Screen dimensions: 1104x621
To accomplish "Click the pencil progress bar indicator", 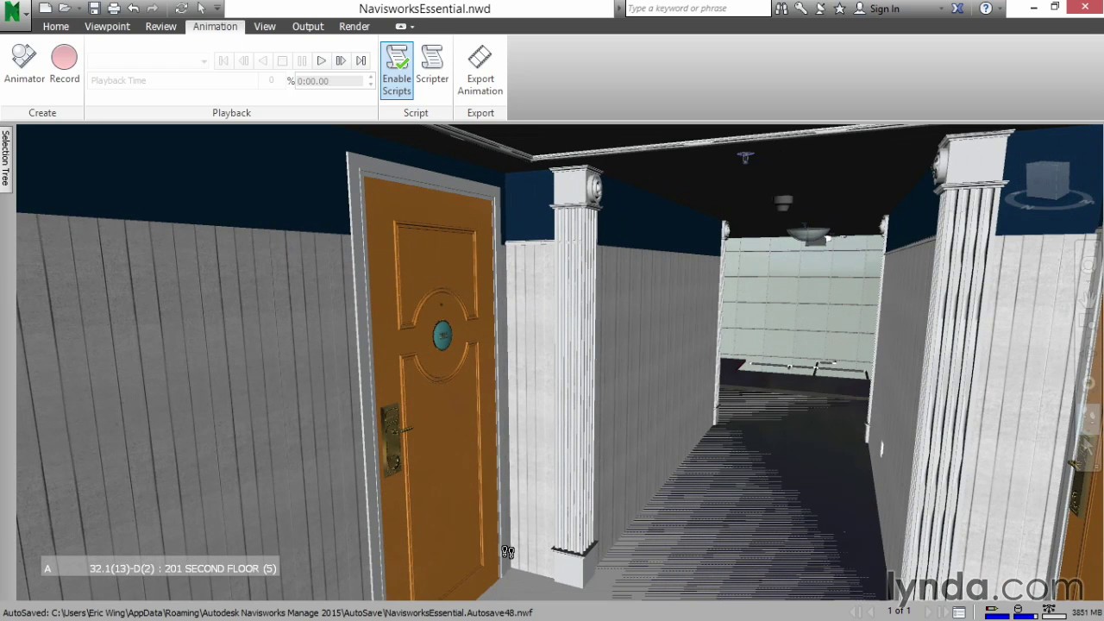I will [x=996, y=612].
